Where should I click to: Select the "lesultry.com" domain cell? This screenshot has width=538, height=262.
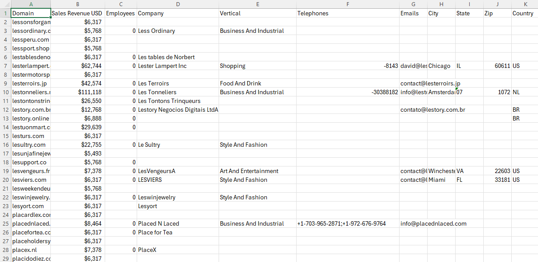pyautogui.click(x=31, y=145)
